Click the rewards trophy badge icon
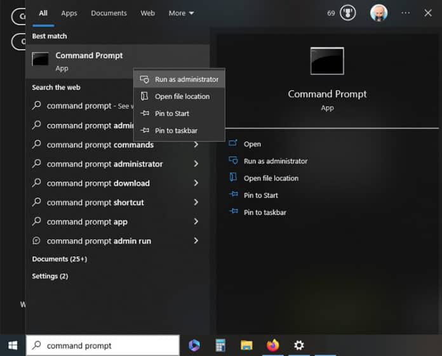Screen dimensions: 442x356 click(x=347, y=13)
